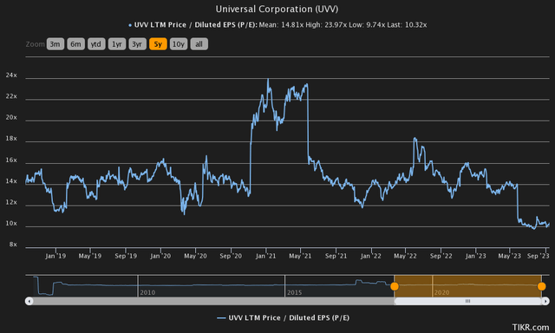Select the 6m zoom range button
The image size is (555, 333).
[75, 44]
